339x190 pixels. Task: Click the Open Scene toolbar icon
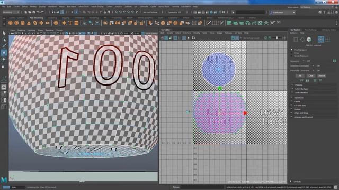click(x=30, y=12)
